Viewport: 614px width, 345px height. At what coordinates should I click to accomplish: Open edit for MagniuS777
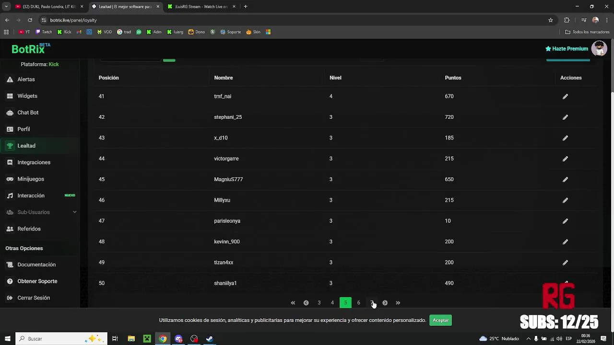pyautogui.click(x=565, y=179)
